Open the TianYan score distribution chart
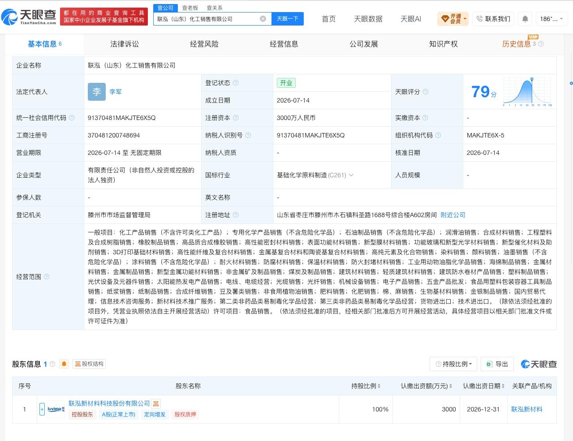573x441 pixels. 527,92
